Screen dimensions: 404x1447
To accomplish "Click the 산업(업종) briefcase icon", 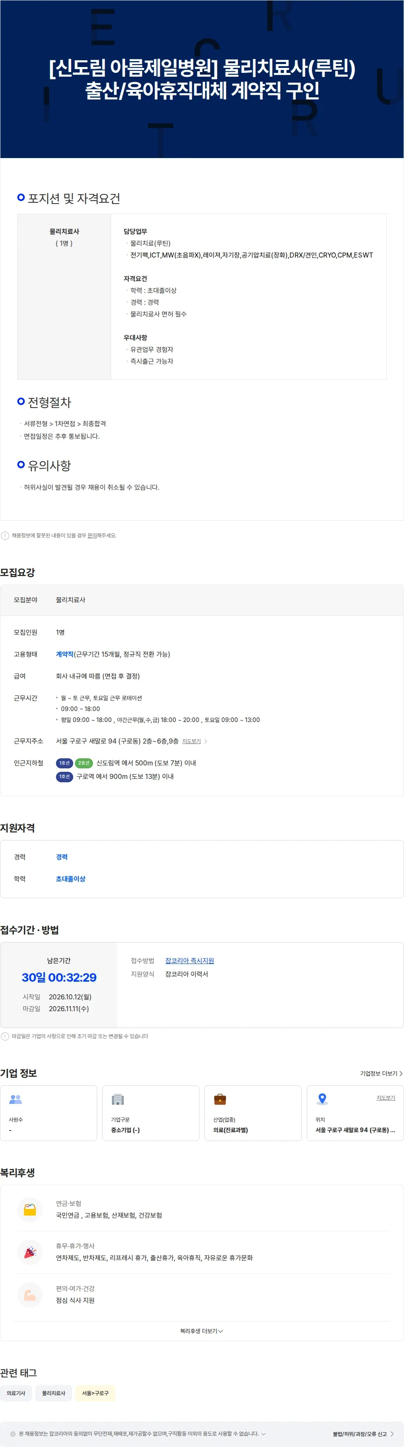I will coord(220,1099).
